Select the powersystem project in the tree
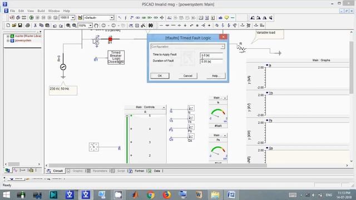 point(23,41)
